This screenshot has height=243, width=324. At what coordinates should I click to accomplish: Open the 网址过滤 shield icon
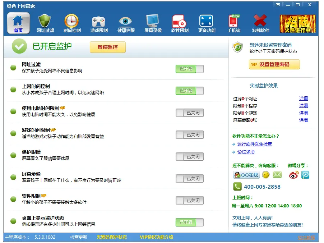pos(45,22)
